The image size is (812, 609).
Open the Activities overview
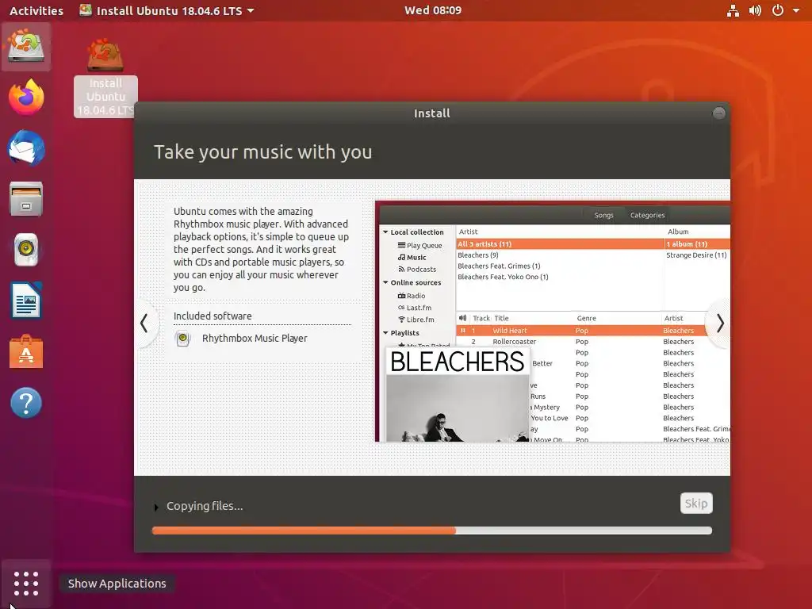click(36, 10)
